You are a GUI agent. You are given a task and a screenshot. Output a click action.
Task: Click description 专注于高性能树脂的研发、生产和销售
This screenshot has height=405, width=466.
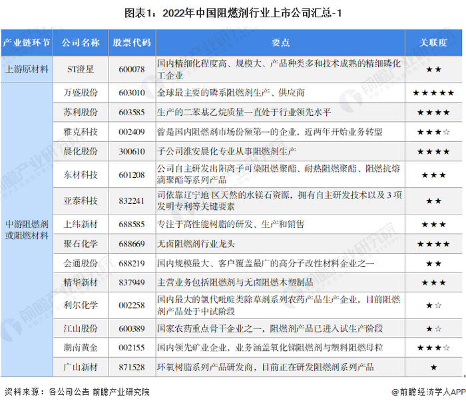point(230,224)
